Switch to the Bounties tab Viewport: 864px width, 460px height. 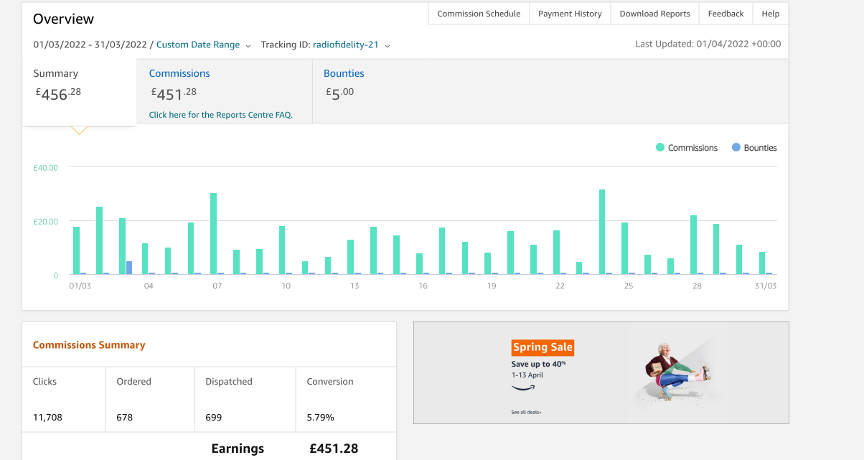tap(344, 73)
